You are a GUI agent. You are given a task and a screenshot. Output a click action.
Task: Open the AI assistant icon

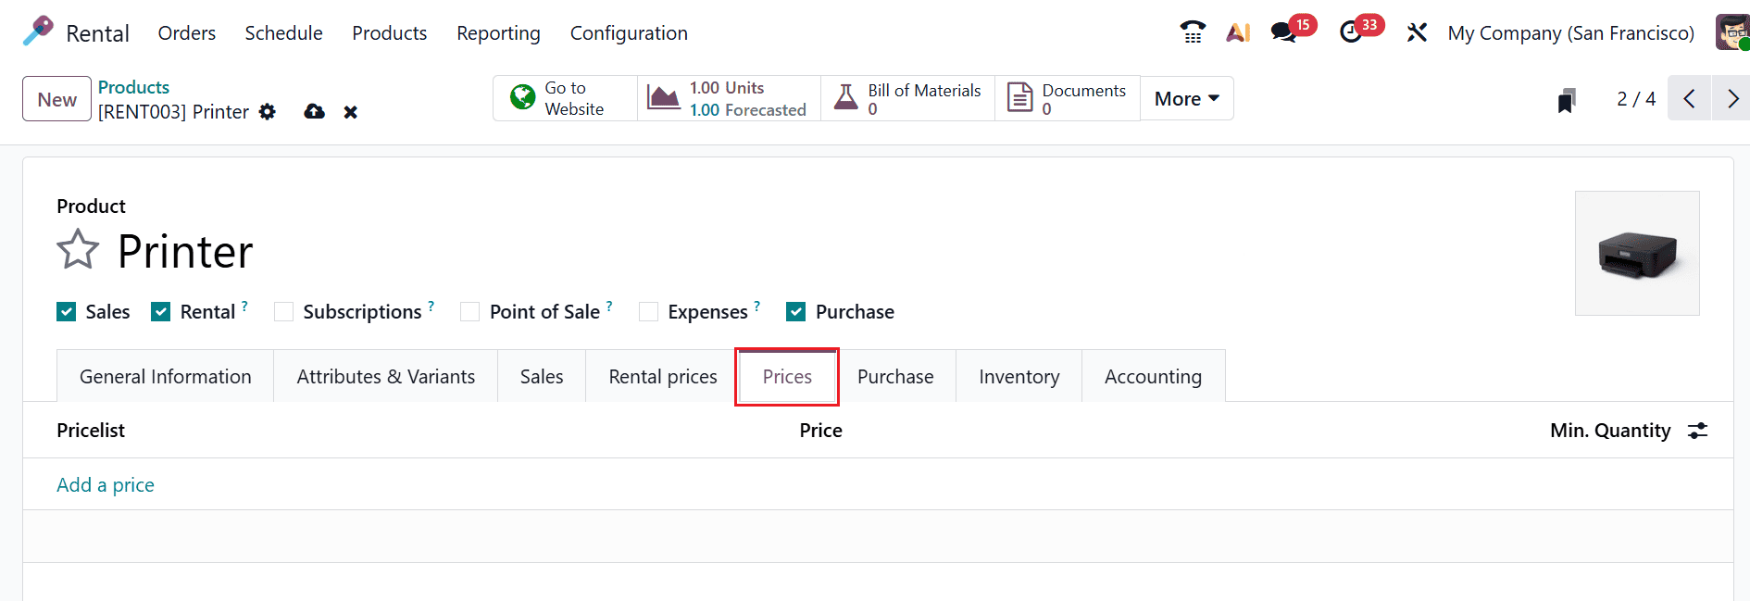click(1238, 32)
